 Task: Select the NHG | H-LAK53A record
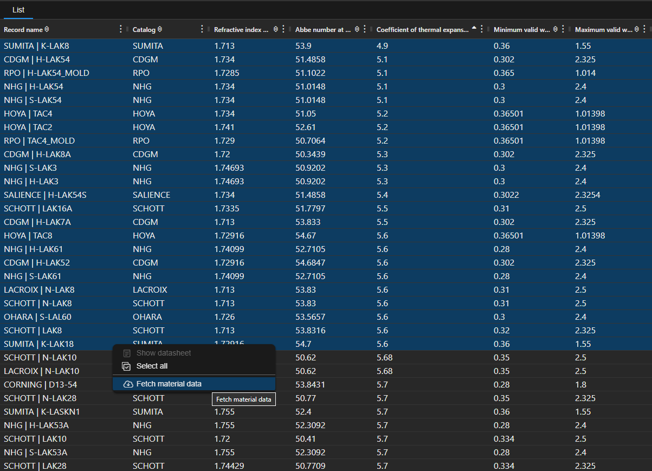coord(326,425)
